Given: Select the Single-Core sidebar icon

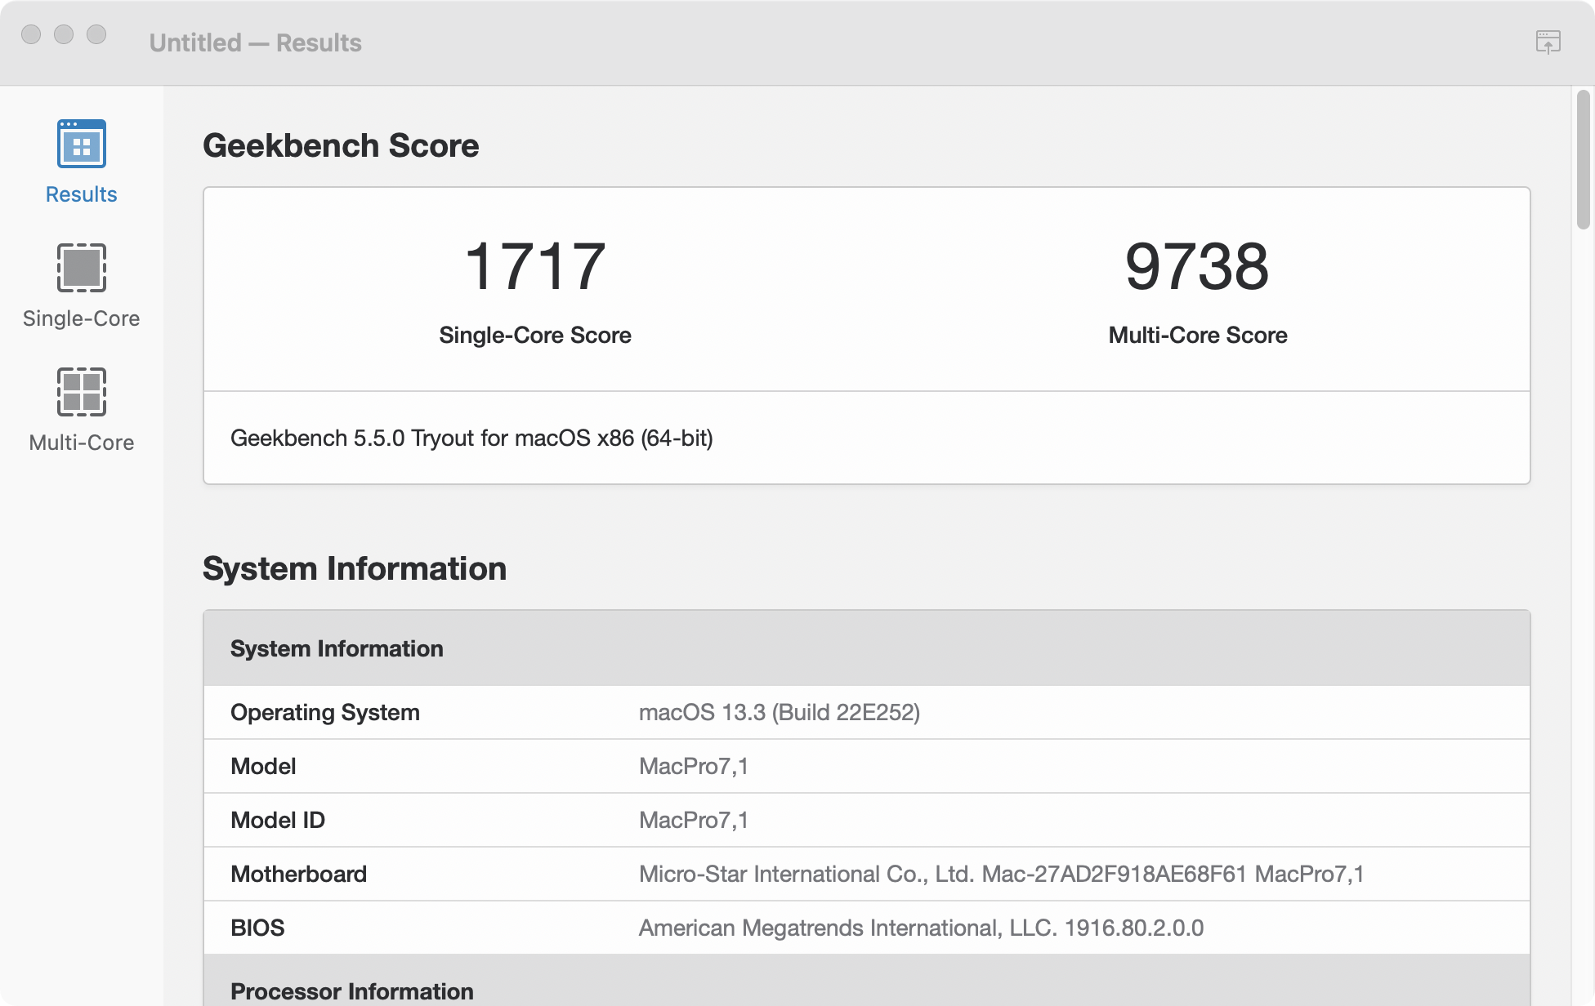Looking at the screenshot, I should point(81,268).
